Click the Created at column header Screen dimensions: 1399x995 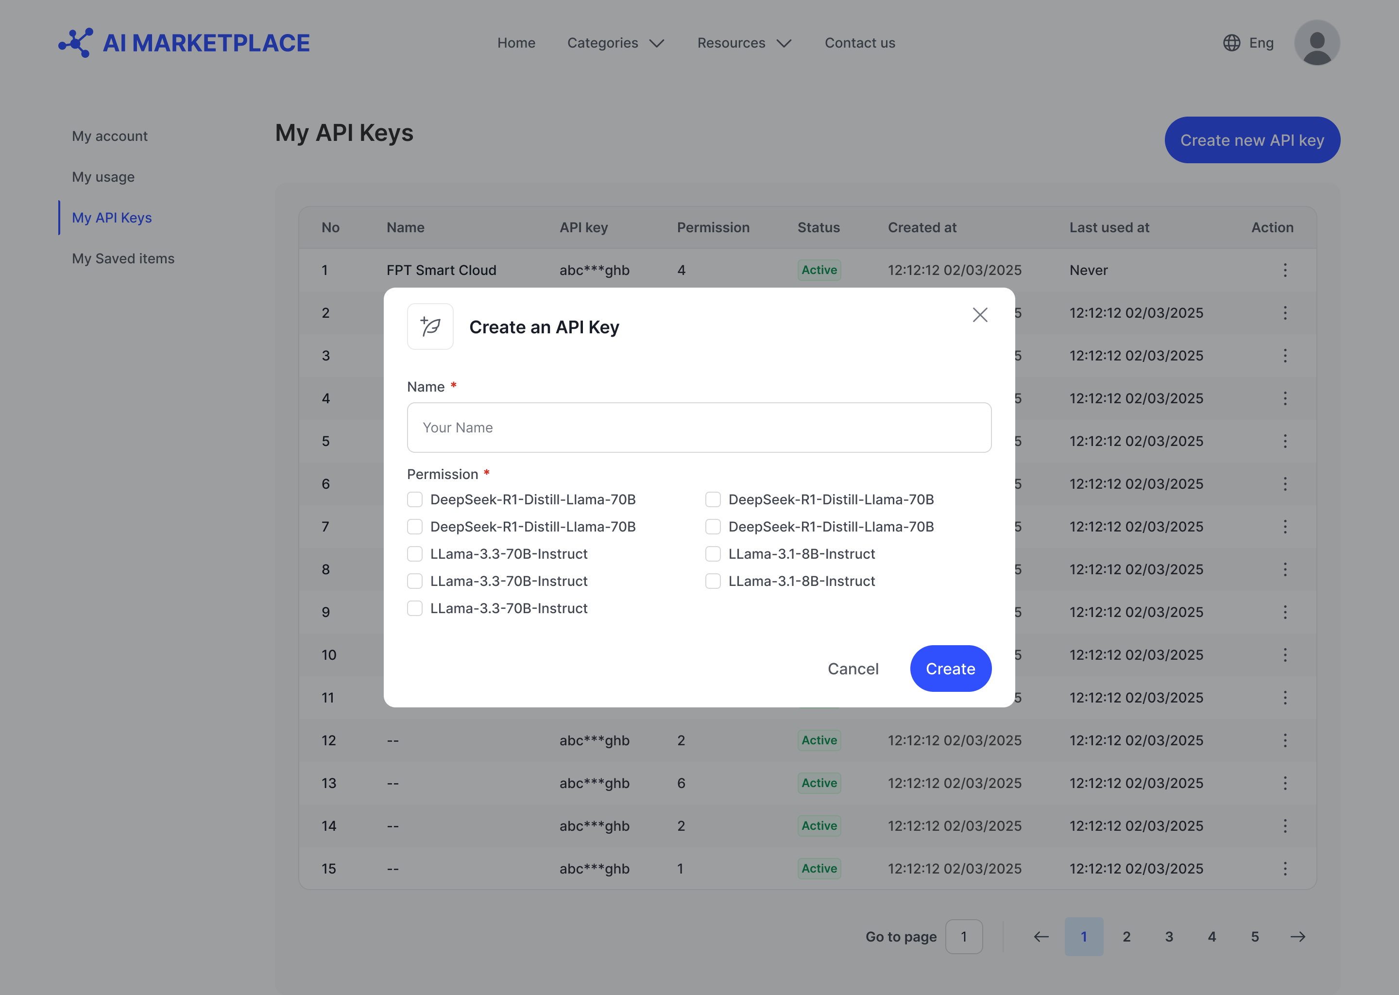coord(922,227)
